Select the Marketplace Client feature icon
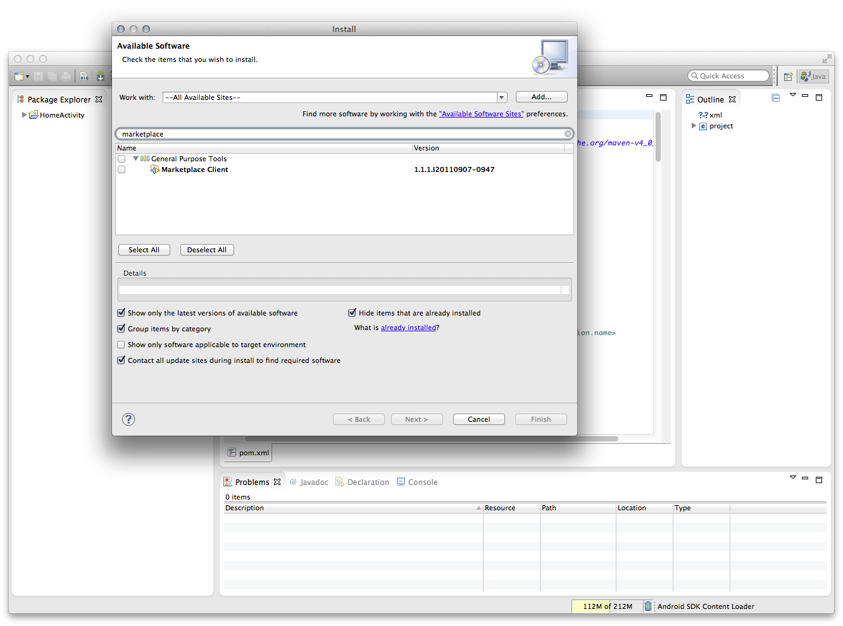843x626 pixels. click(x=155, y=169)
